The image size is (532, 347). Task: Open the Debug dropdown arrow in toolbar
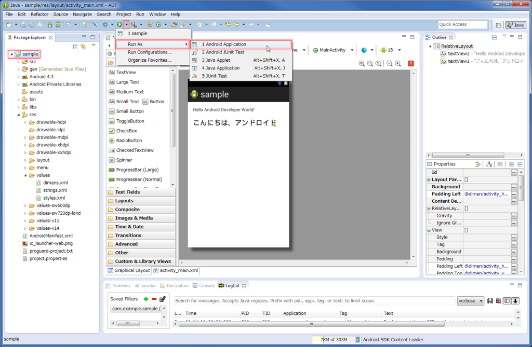coord(112,25)
